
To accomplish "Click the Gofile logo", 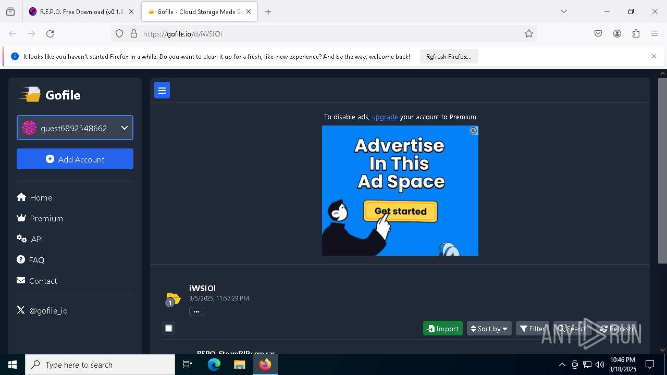I will [x=50, y=95].
